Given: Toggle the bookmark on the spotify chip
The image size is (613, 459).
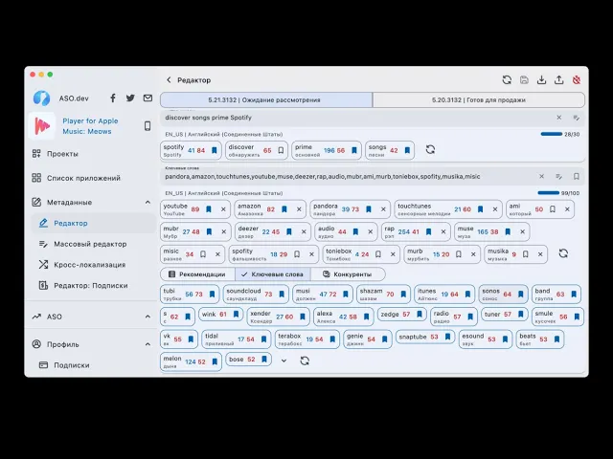Looking at the screenshot, I should click(x=215, y=150).
